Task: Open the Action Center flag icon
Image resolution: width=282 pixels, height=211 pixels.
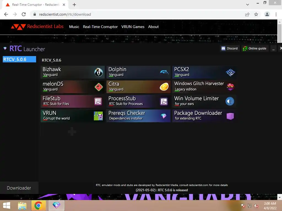Action: tap(243, 206)
